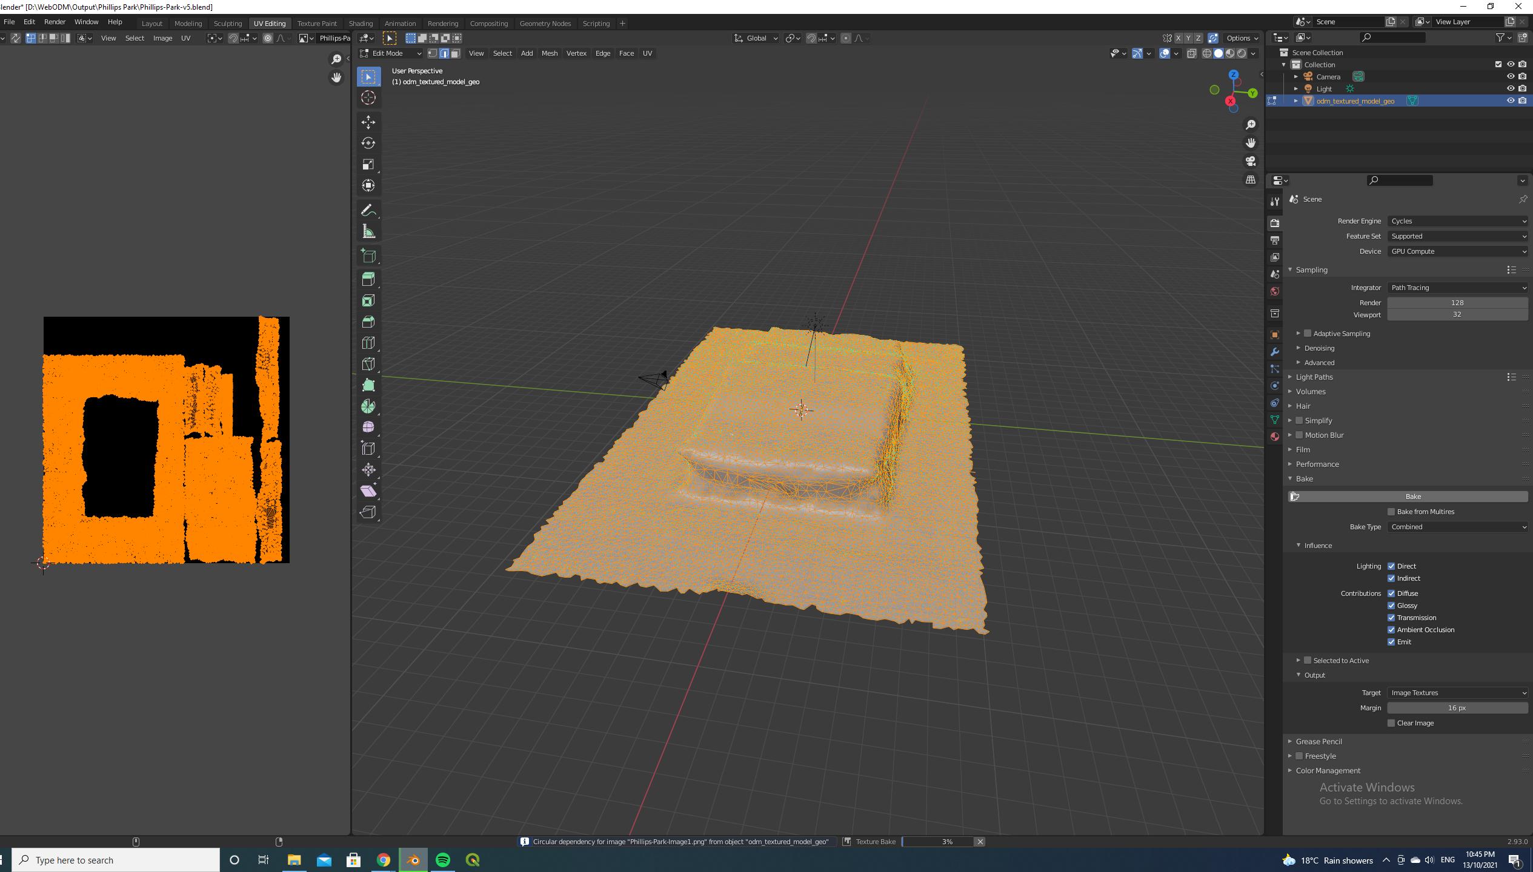Image resolution: width=1533 pixels, height=872 pixels.
Task: Enable the Emit contribution checkbox
Action: point(1392,642)
